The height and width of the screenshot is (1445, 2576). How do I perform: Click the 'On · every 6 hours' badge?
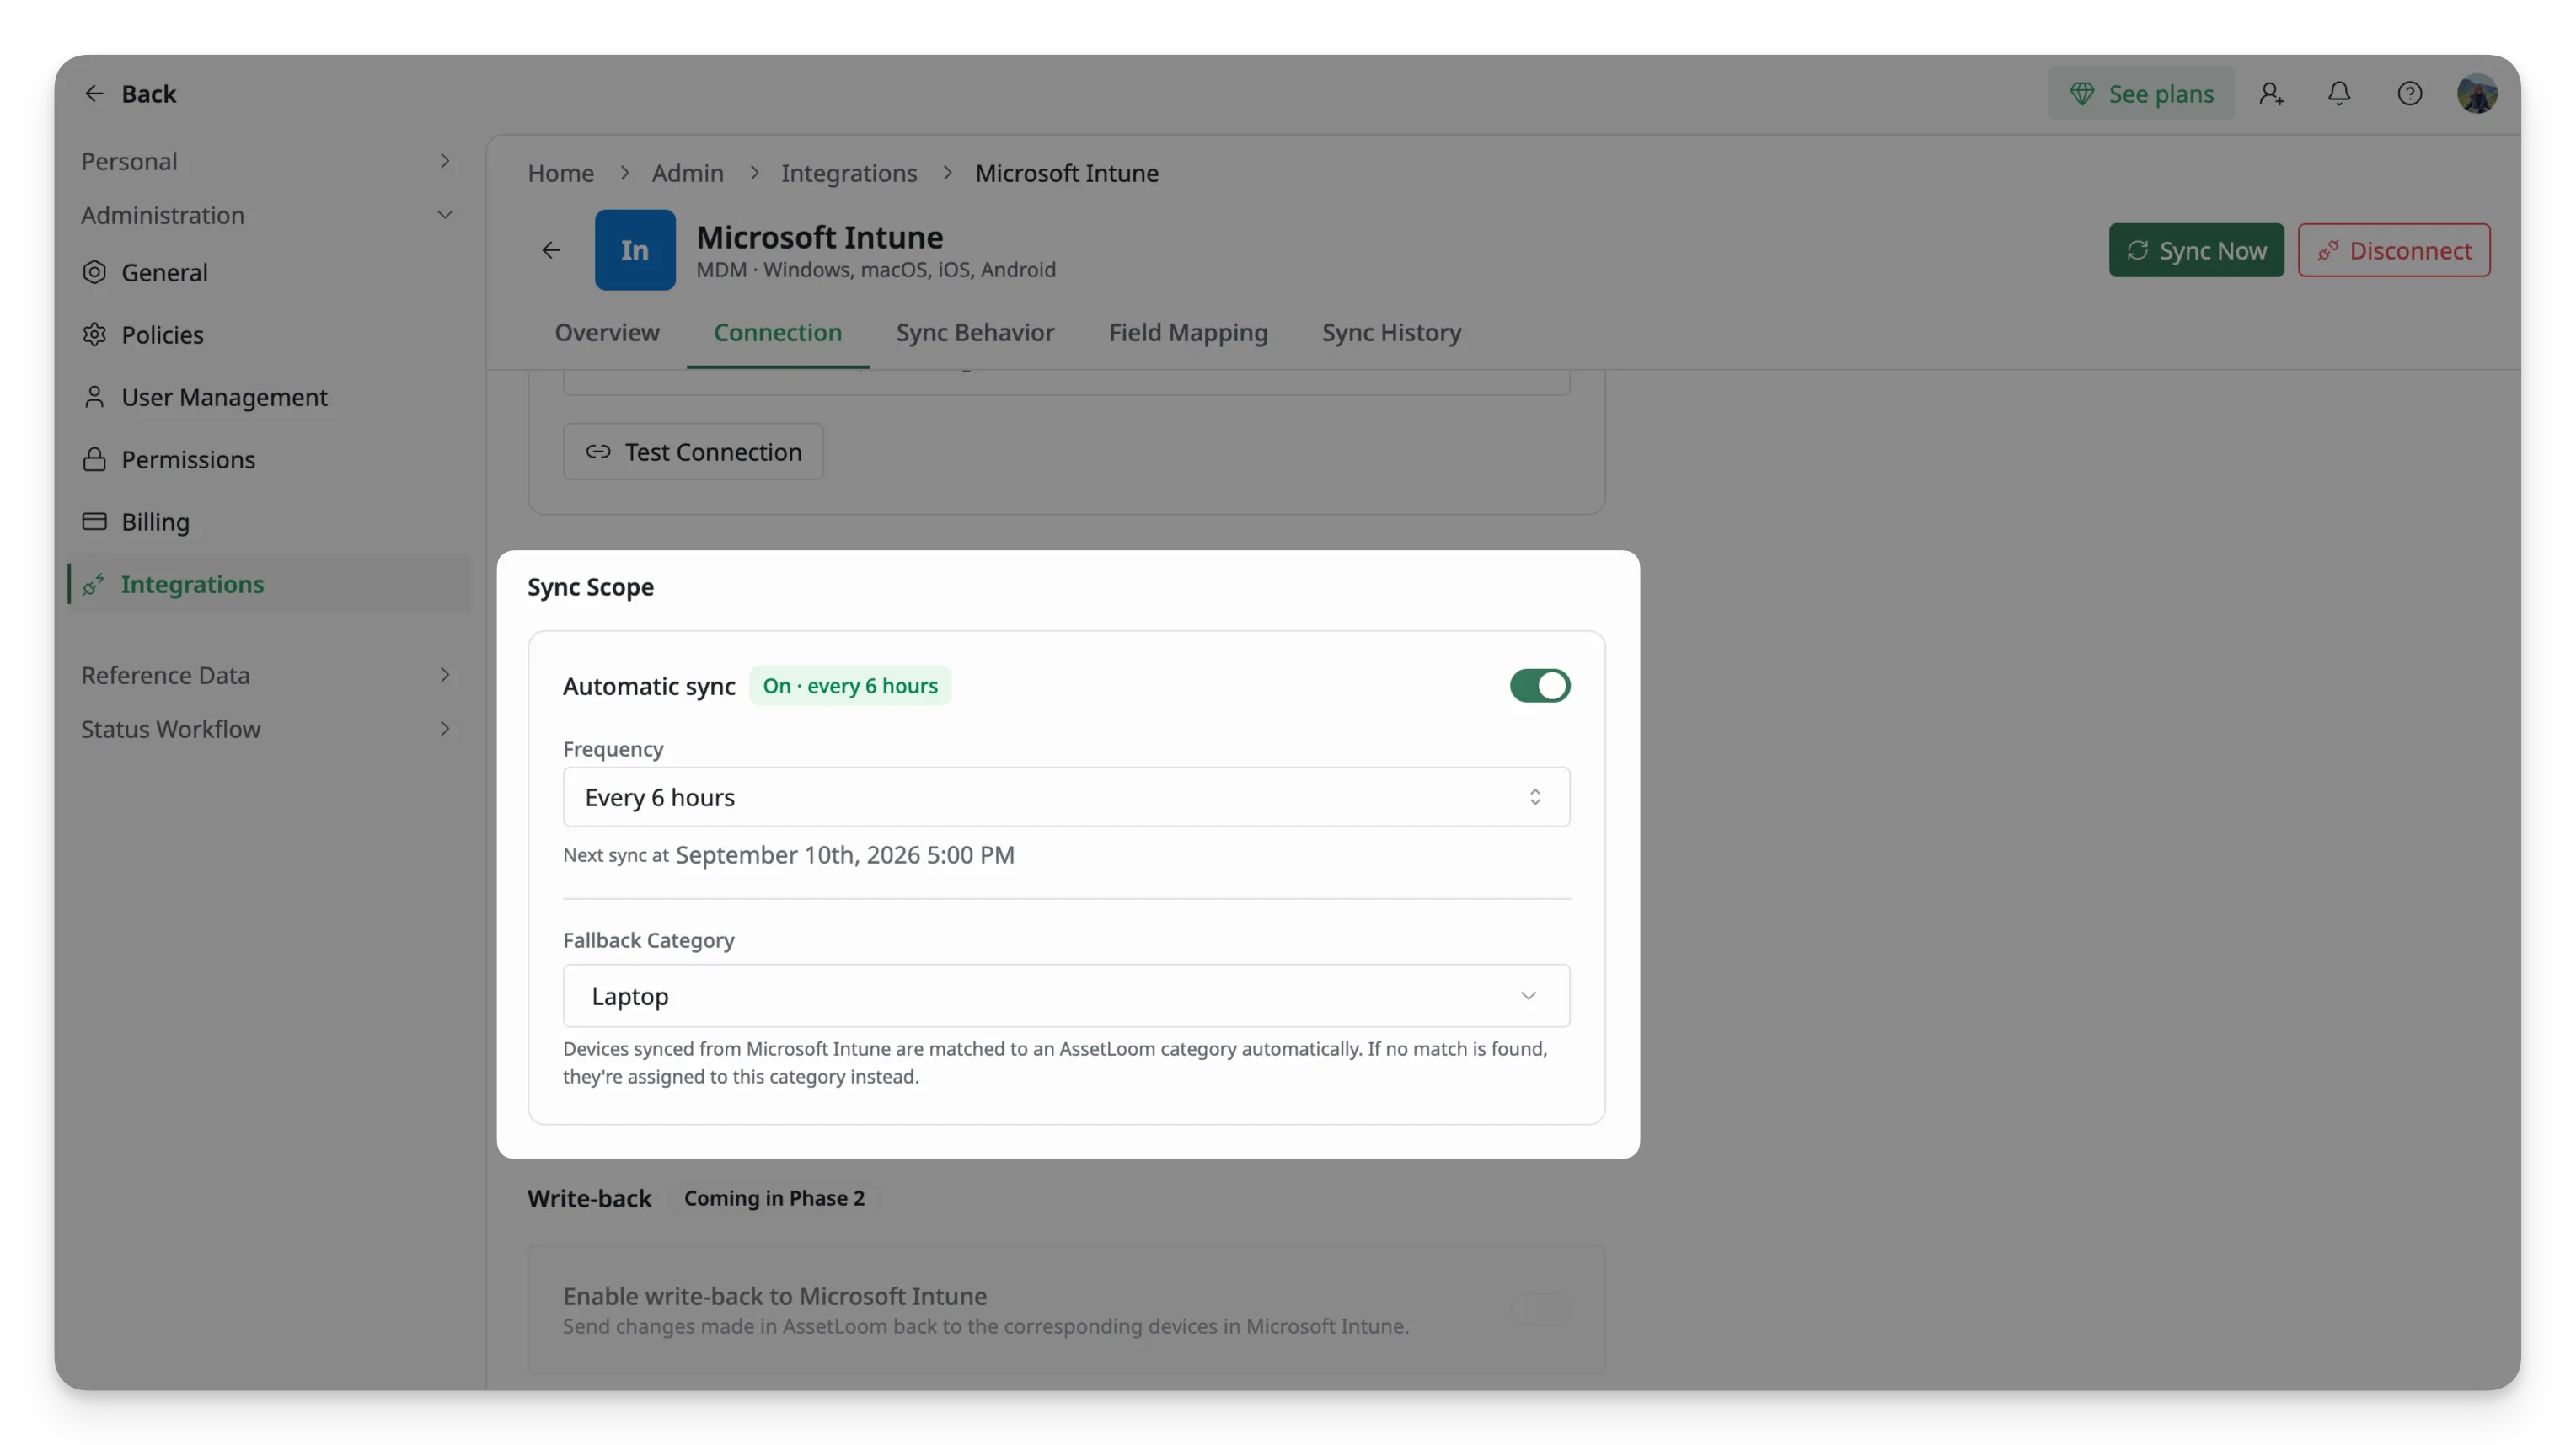[850, 686]
